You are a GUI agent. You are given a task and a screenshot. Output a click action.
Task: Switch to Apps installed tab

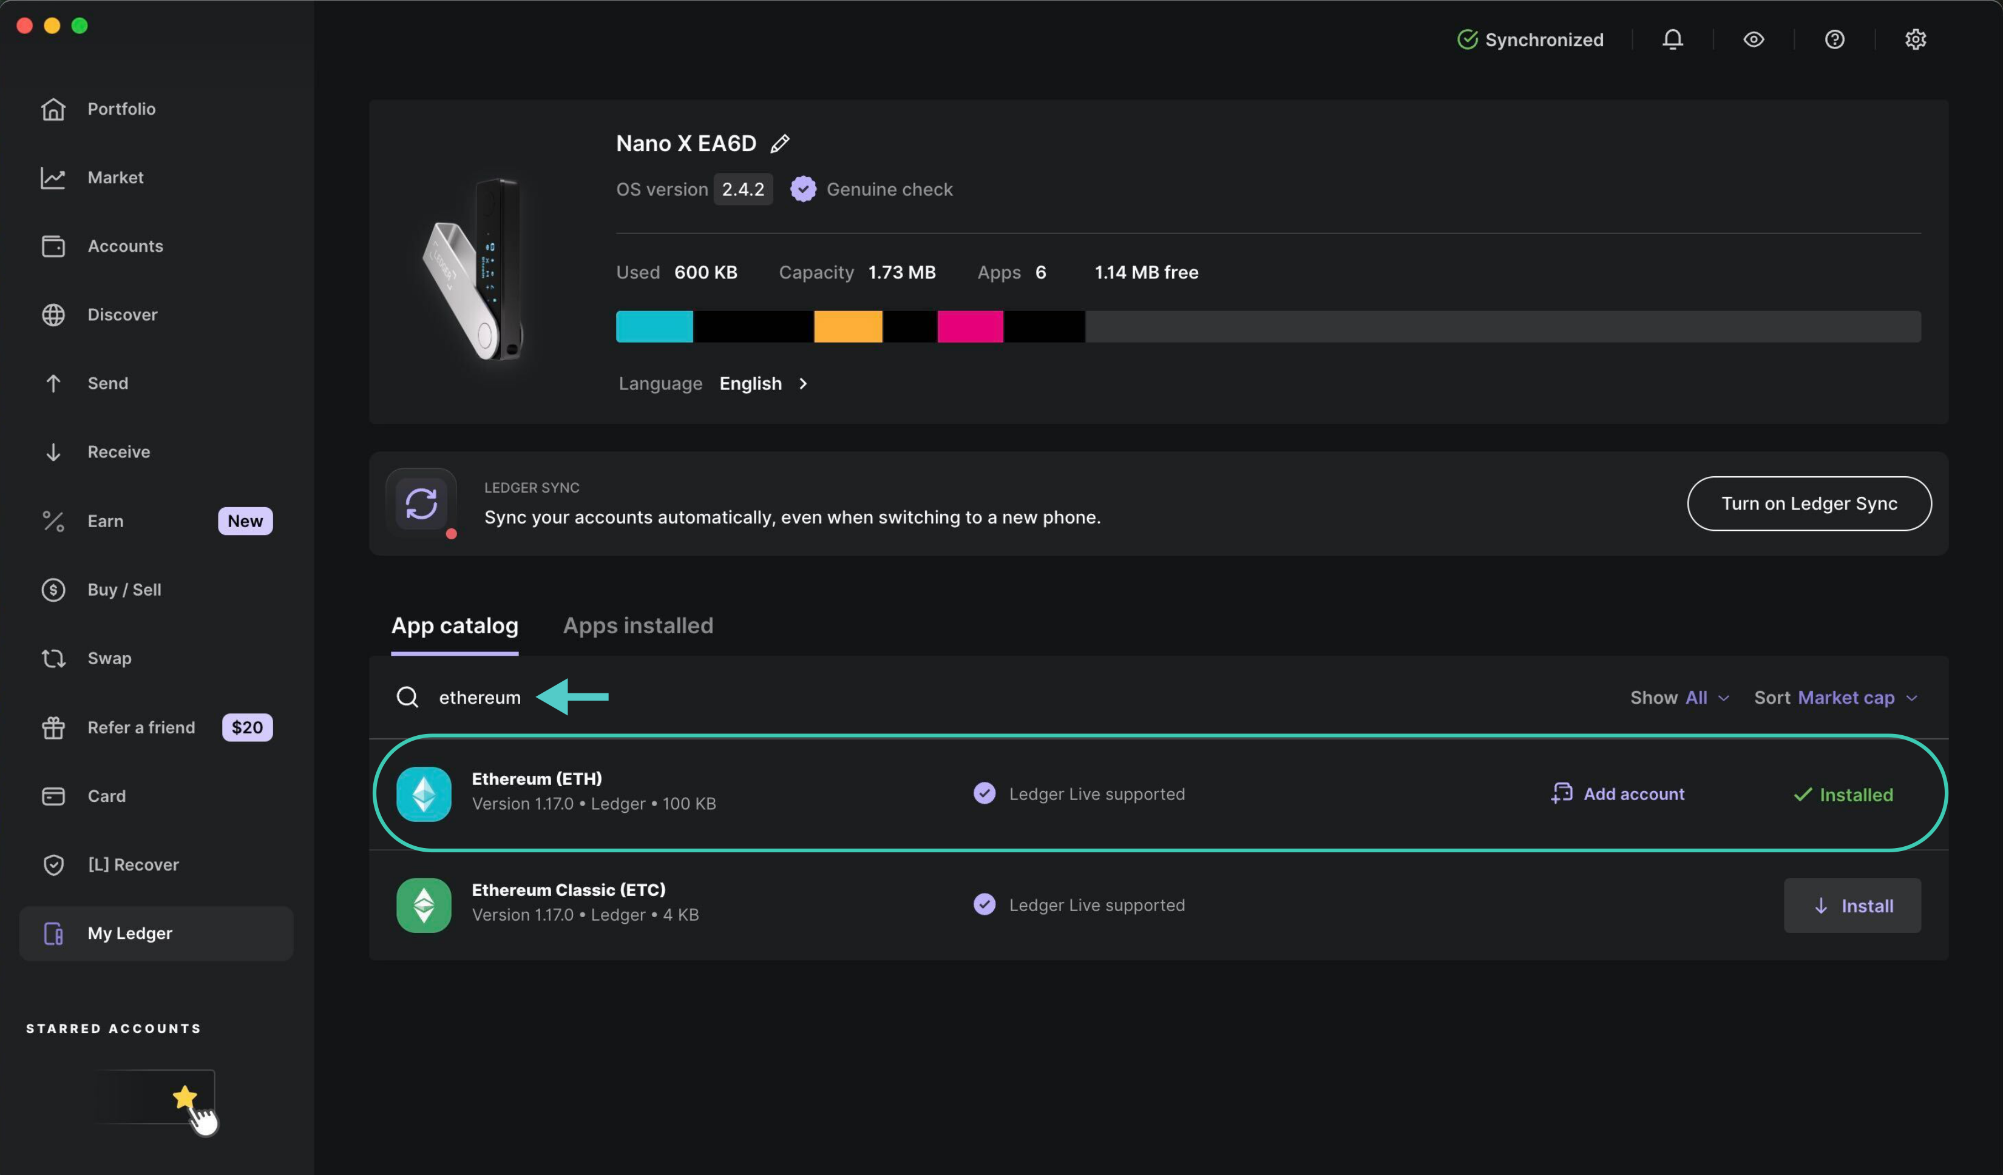pyautogui.click(x=639, y=626)
